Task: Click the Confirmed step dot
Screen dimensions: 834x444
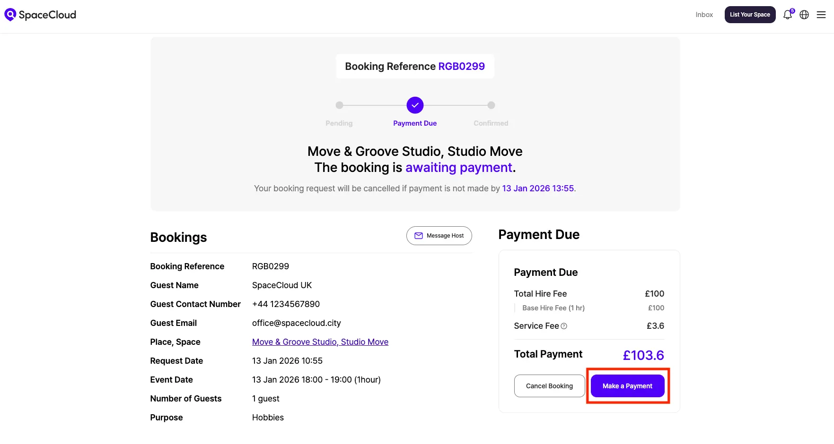Action: click(491, 105)
